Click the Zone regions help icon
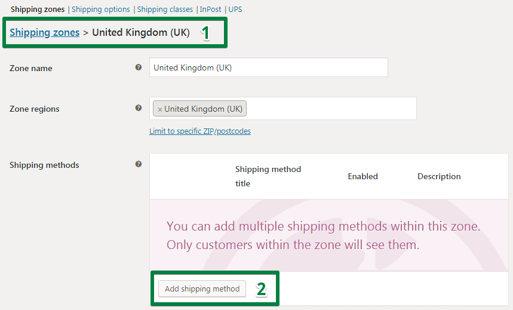Viewport: 513px width, 310px height. [x=139, y=108]
